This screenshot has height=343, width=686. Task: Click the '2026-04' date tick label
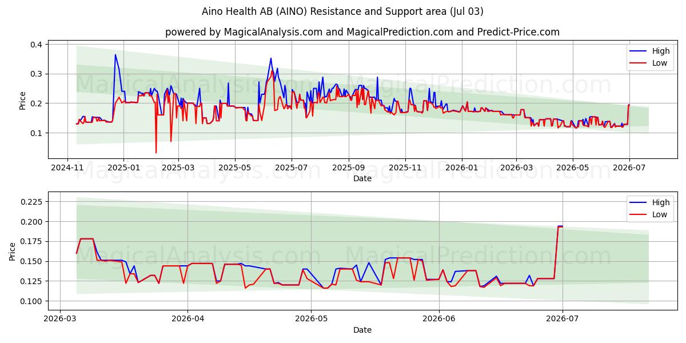188,319
